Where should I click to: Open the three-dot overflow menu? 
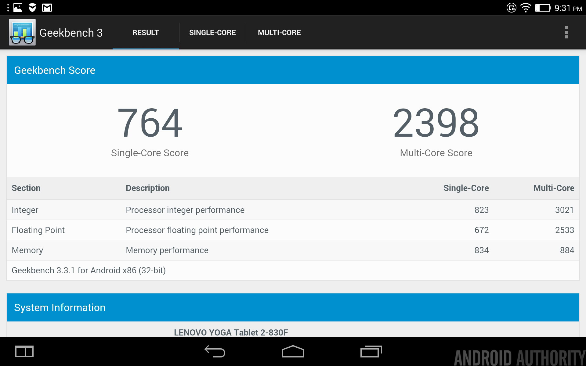(x=566, y=32)
